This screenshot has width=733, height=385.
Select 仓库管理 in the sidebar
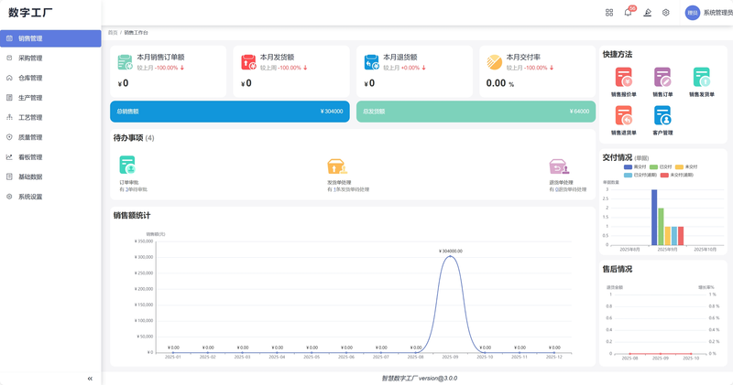click(x=30, y=78)
